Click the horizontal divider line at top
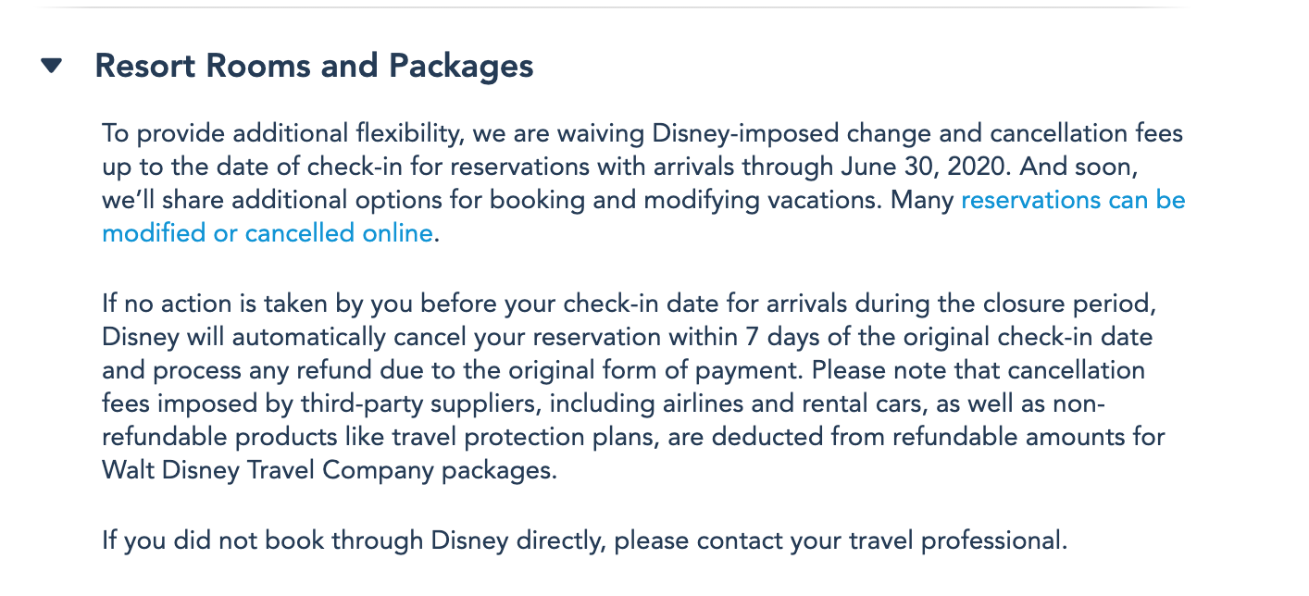This screenshot has height=596, width=1309. pos(592,7)
